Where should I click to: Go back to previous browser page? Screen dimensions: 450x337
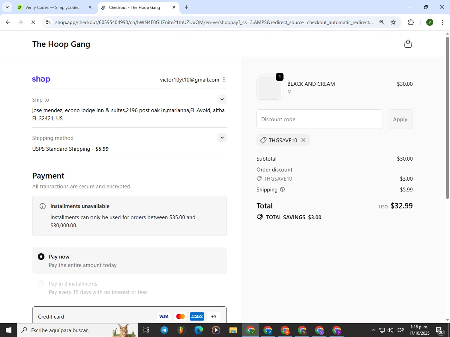pos(8,22)
